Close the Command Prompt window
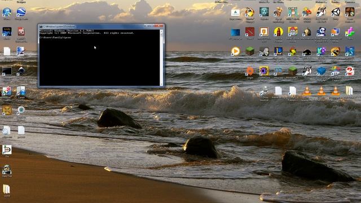This screenshot has width=361, height=203. click(159, 26)
